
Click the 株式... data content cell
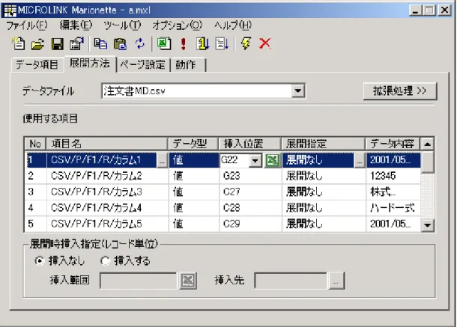393,192
